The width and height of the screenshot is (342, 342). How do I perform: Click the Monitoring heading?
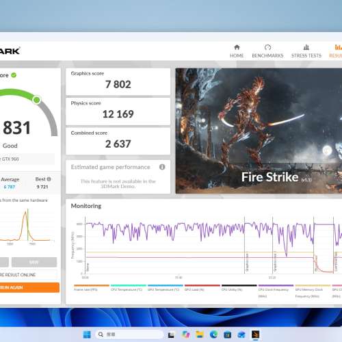click(86, 206)
